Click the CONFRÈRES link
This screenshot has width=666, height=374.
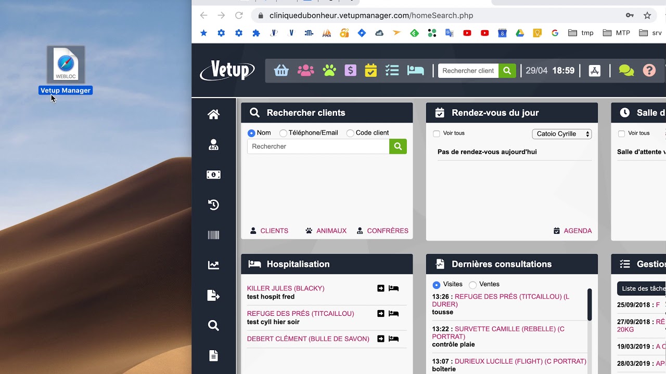[x=388, y=231]
